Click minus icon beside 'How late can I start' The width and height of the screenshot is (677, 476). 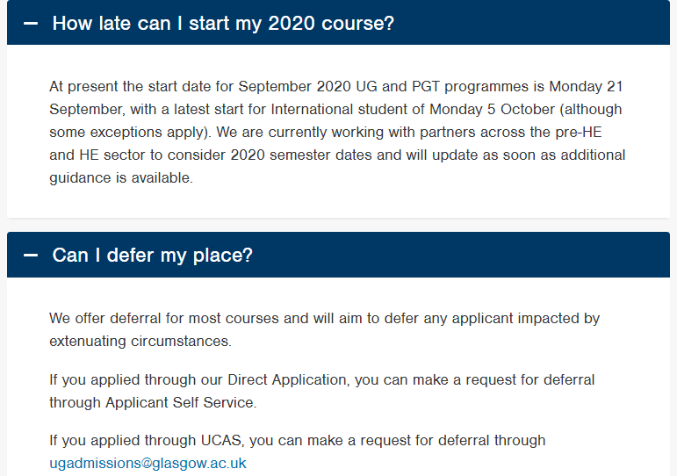pos(30,24)
